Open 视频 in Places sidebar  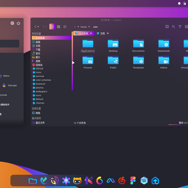point(52,61)
